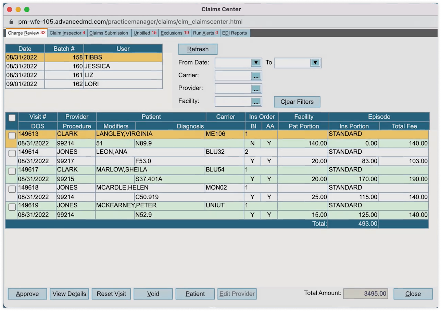Check the box for visit 149618

pos(12,189)
